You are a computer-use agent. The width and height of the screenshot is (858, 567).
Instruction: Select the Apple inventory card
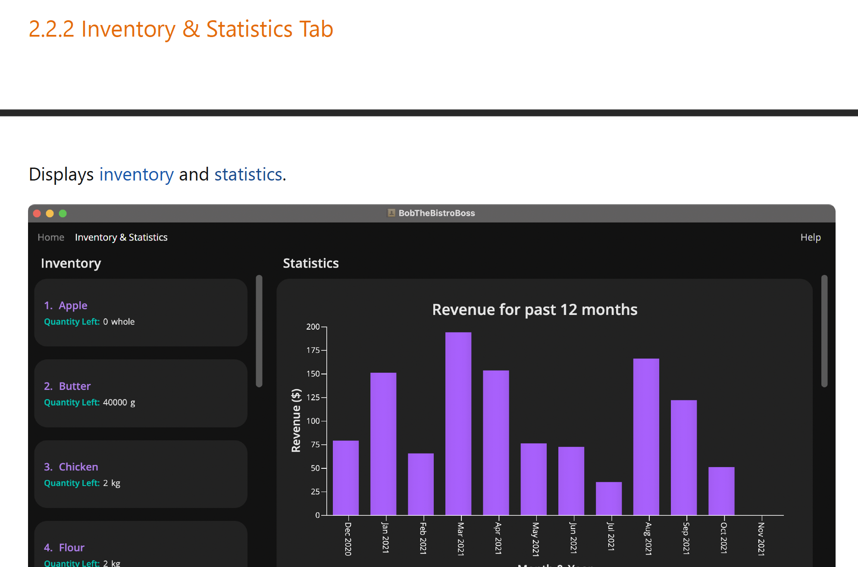point(141,313)
